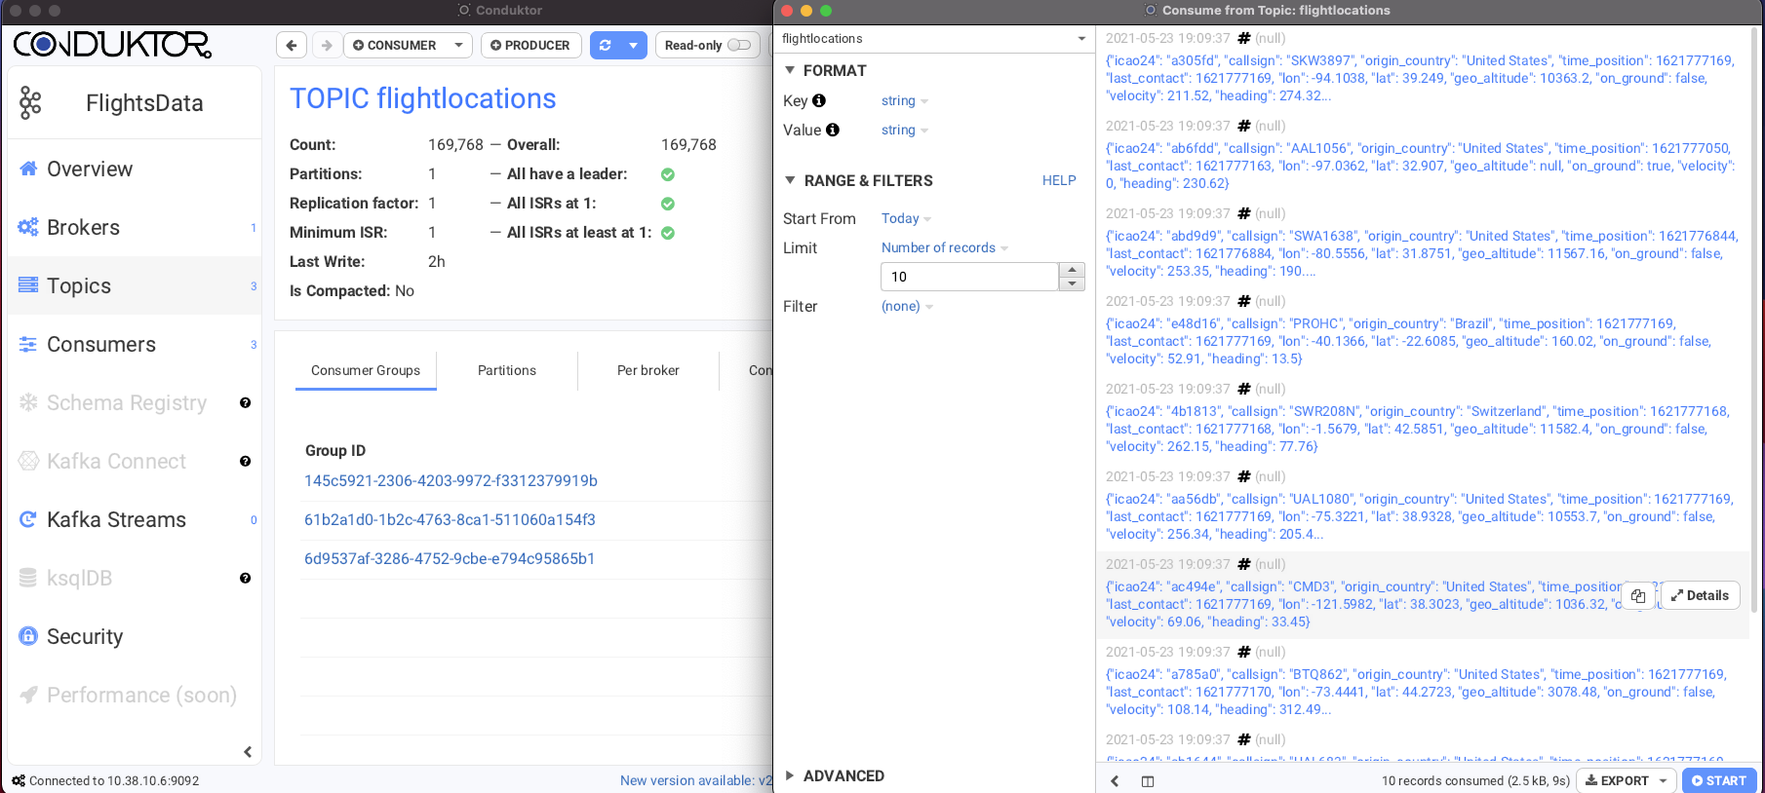
Task: Change the Value format from string
Action: pyautogui.click(x=904, y=130)
